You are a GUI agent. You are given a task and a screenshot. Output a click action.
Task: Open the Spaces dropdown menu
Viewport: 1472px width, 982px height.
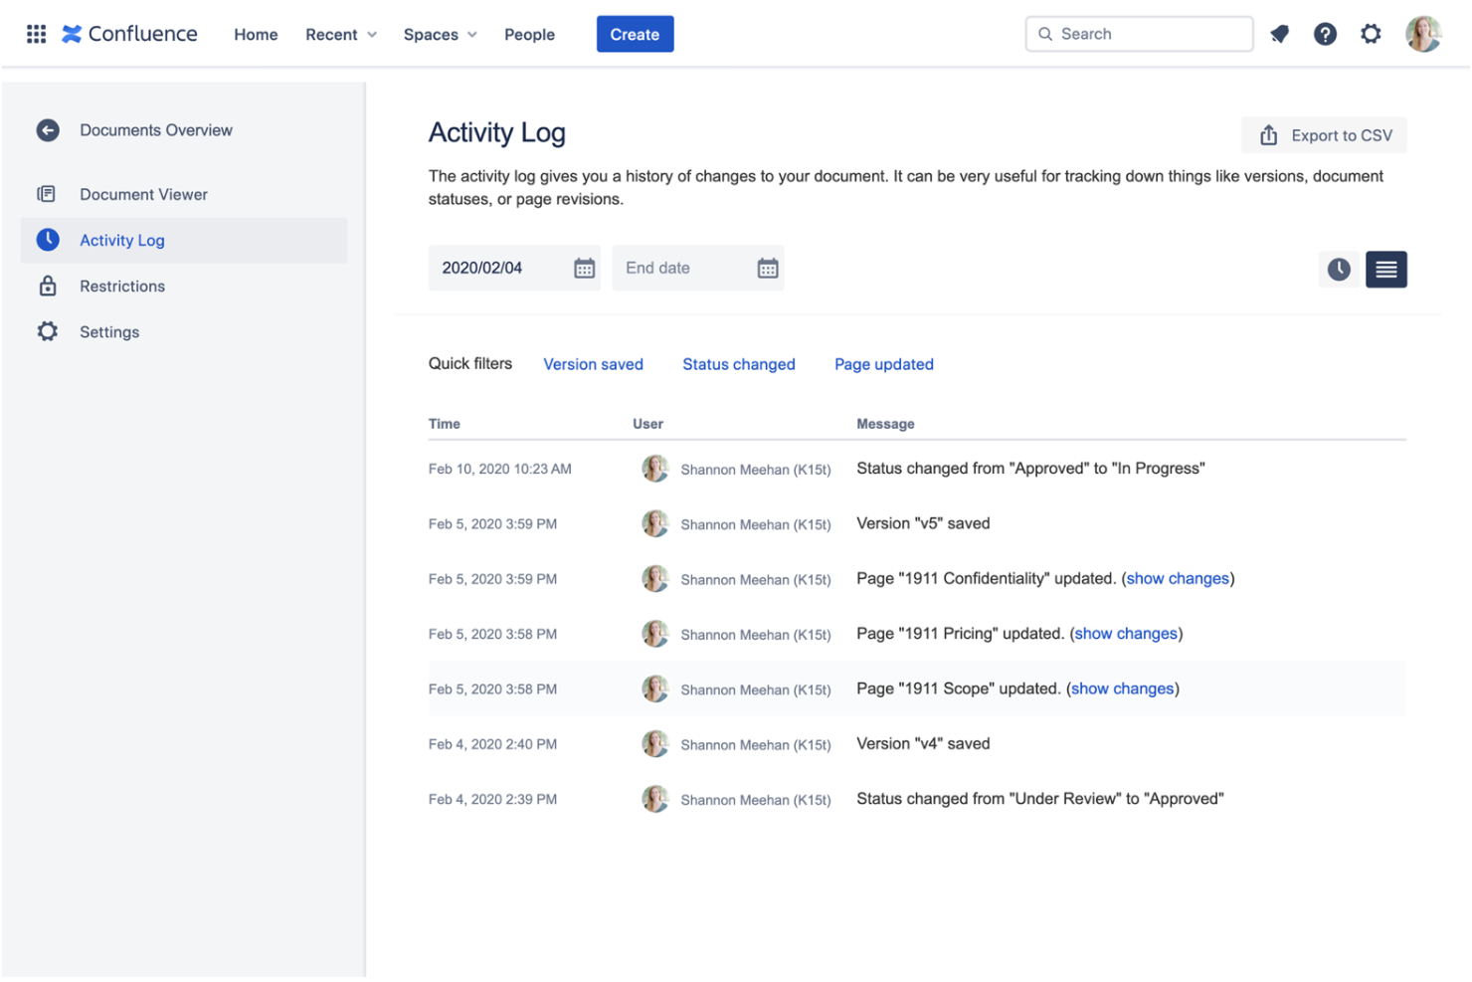[440, 34]
